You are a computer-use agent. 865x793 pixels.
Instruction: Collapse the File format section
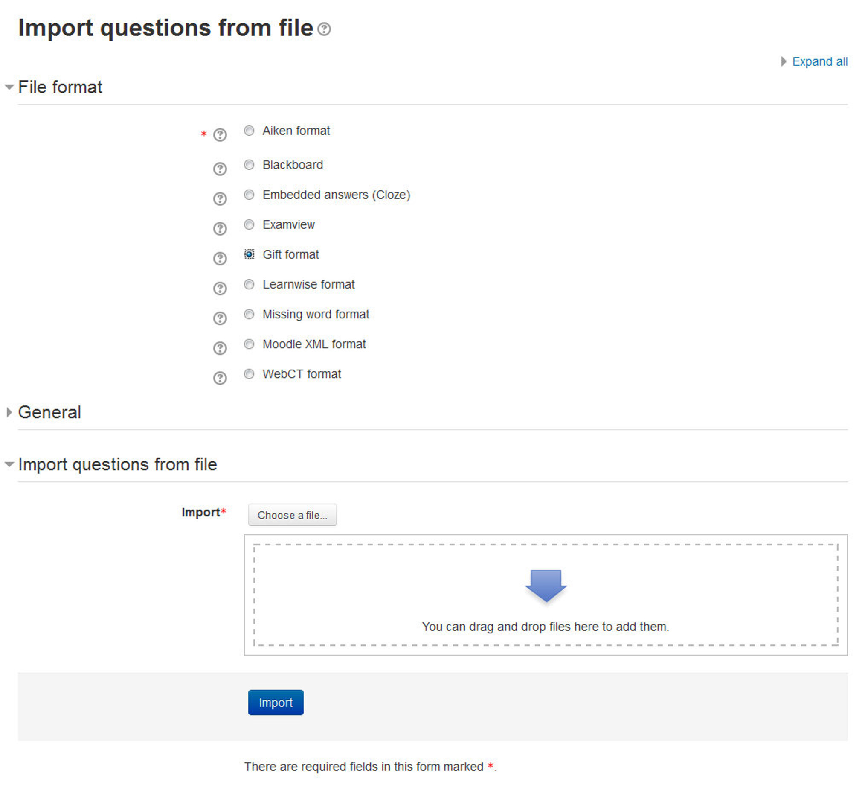click(x=61, y=87)
